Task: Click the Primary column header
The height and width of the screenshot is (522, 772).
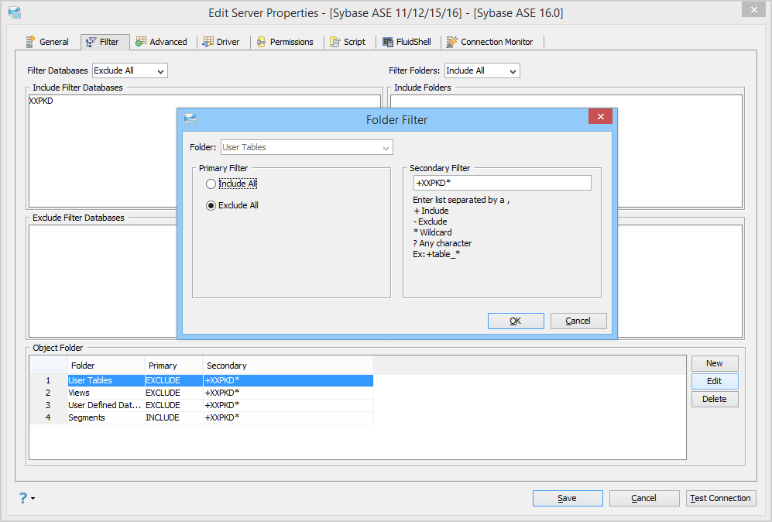Action: [x=173, y=366]
